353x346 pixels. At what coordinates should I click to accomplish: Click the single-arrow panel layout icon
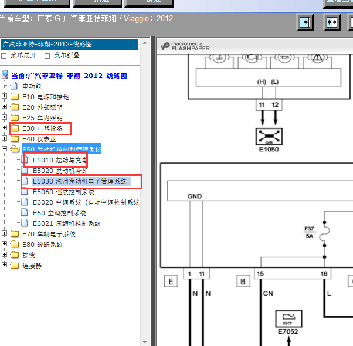(x=306, y=22)
